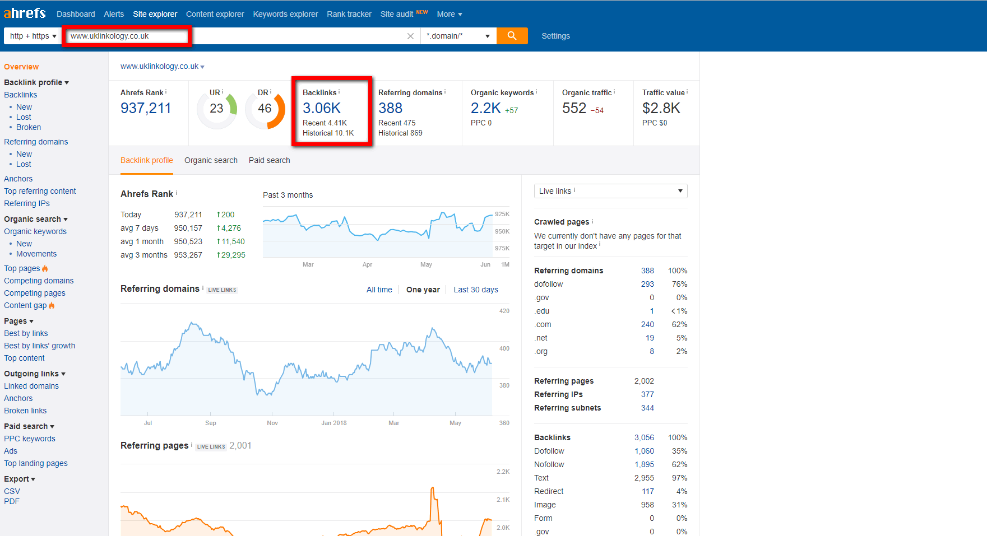
Task: Open the *.domain/* mode dropdown
Action: pyautogui.click(x=458, y=36)
